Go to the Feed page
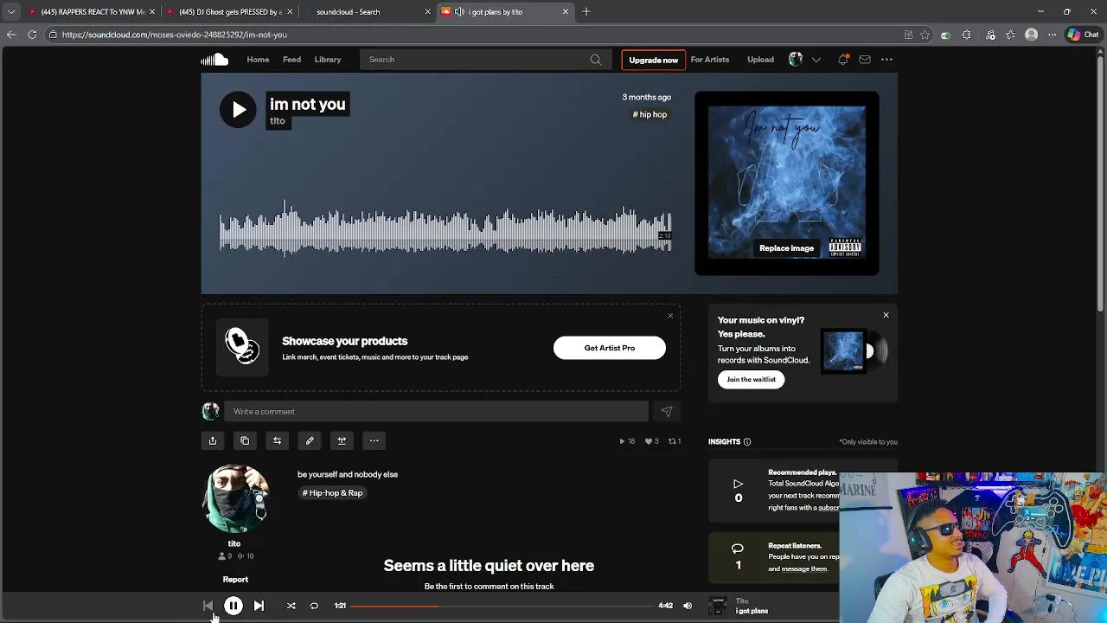 (x=291, y=60)
